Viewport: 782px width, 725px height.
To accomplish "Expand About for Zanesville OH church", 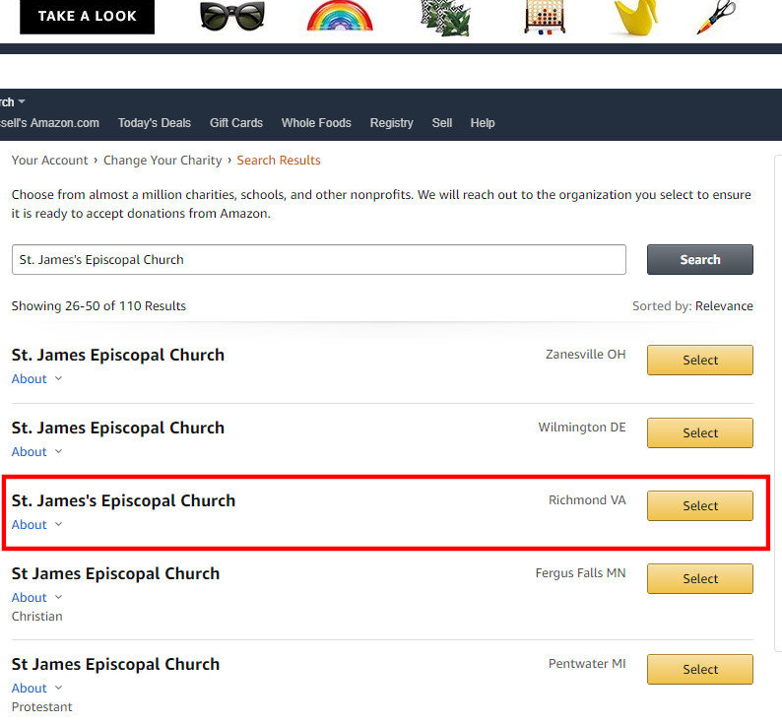I will pos(36,378).
